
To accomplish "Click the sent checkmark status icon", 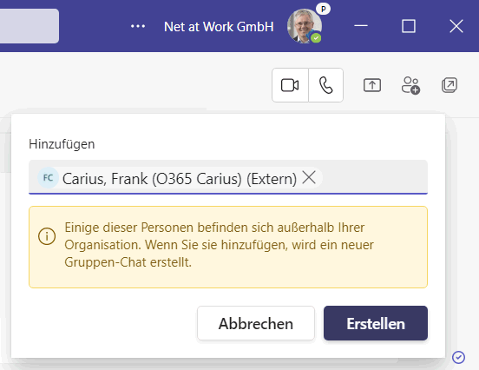I will 458,357.
